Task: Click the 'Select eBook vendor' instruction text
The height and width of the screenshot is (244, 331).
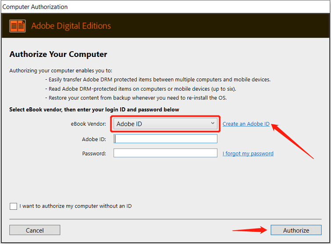Action: (x=94, y=110)
